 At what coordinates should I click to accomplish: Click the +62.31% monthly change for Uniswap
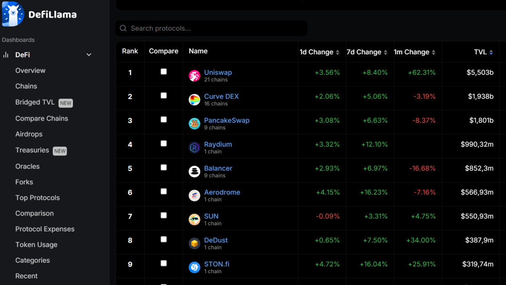422,73
